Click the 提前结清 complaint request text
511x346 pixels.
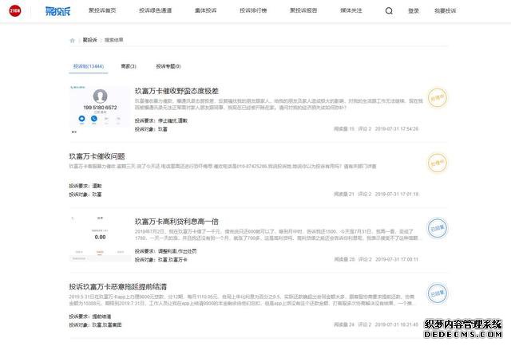click(101, 317)
